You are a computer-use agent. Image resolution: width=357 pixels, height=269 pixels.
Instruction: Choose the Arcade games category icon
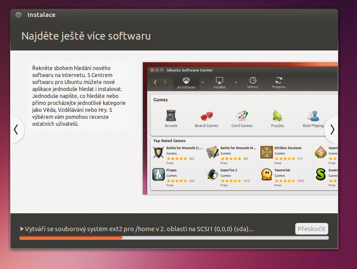[171, 115]
